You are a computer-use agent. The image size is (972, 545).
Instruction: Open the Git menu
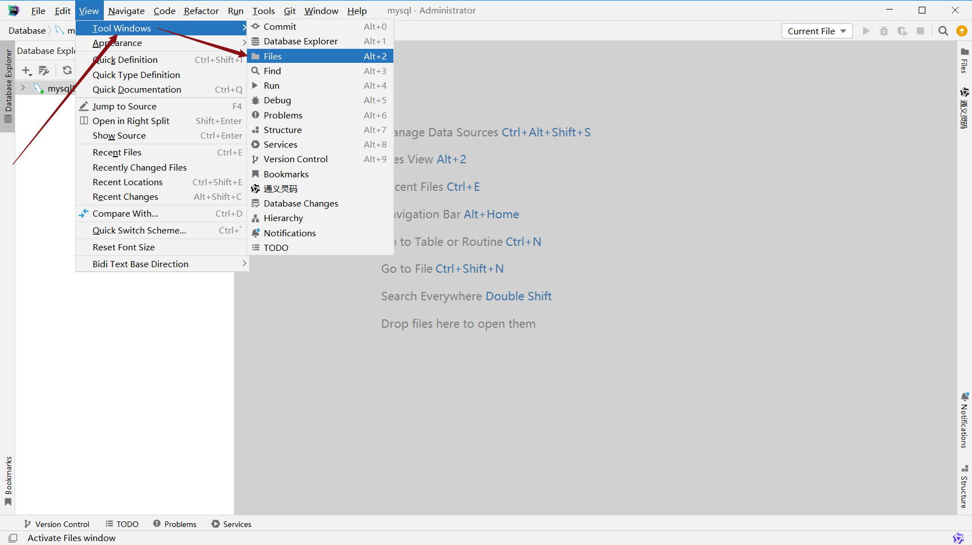click(x=290, y=11)
